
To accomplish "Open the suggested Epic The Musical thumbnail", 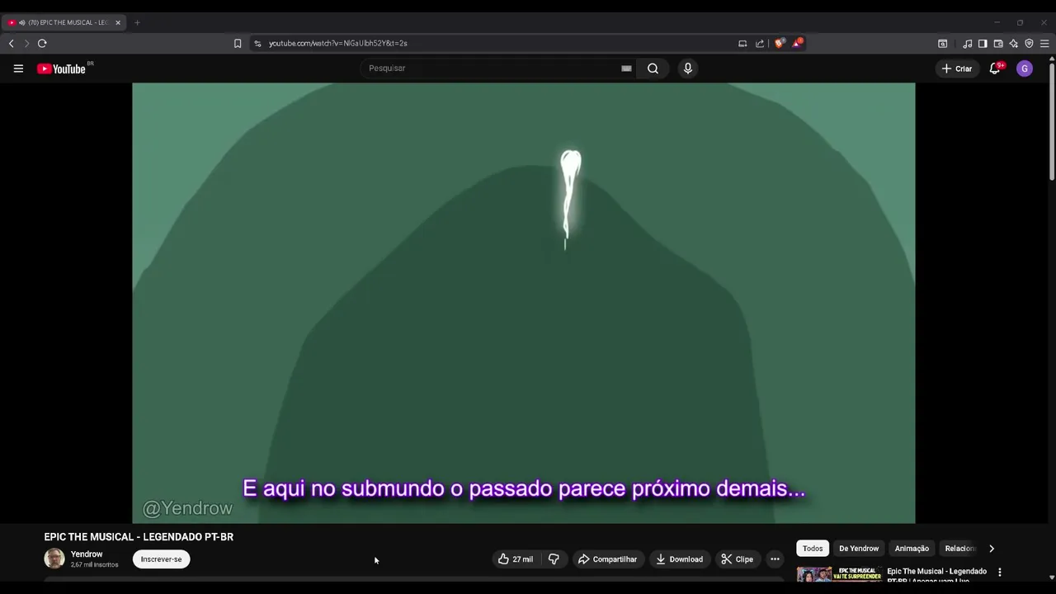I will [x=839, y=574].
